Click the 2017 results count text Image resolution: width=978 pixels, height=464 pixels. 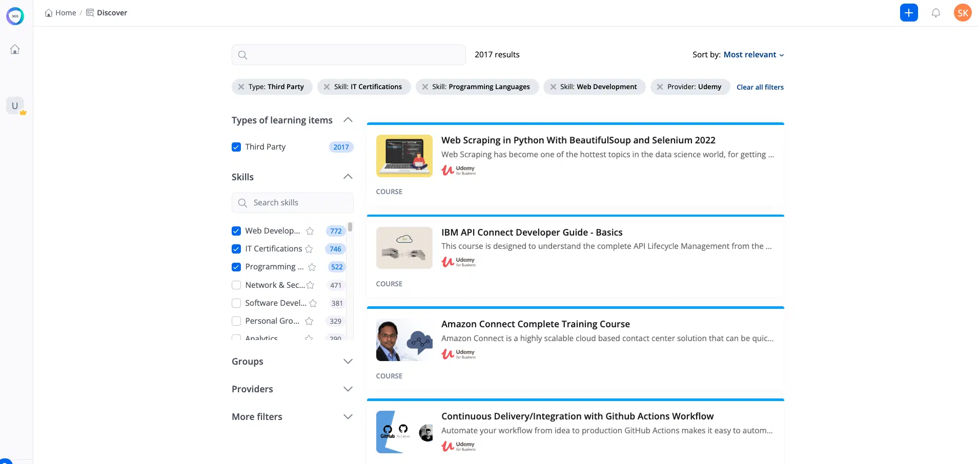point(497,55)
